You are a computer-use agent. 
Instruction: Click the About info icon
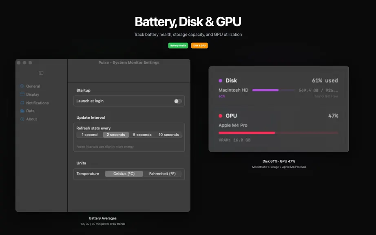click(22, 119)
